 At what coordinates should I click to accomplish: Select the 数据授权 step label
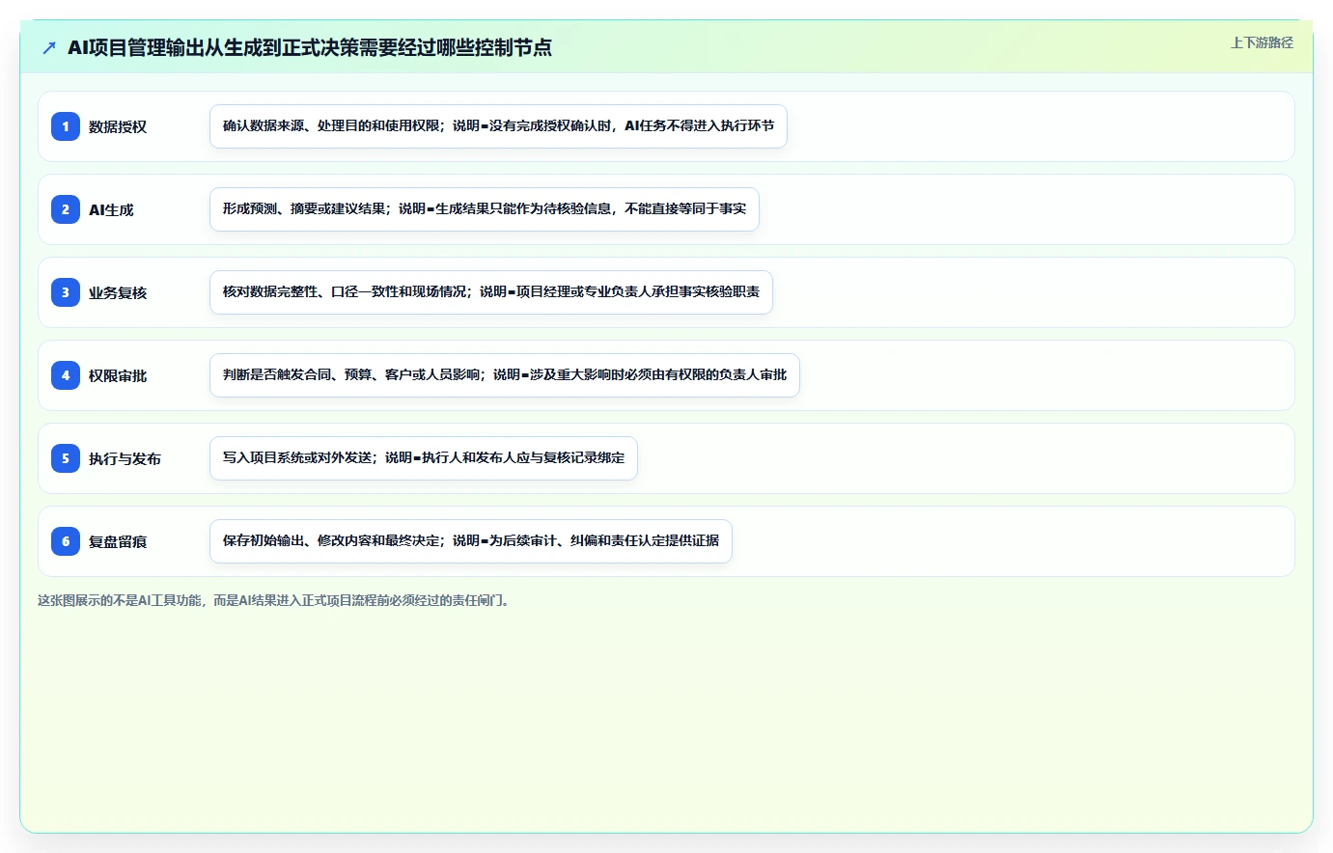118,126
